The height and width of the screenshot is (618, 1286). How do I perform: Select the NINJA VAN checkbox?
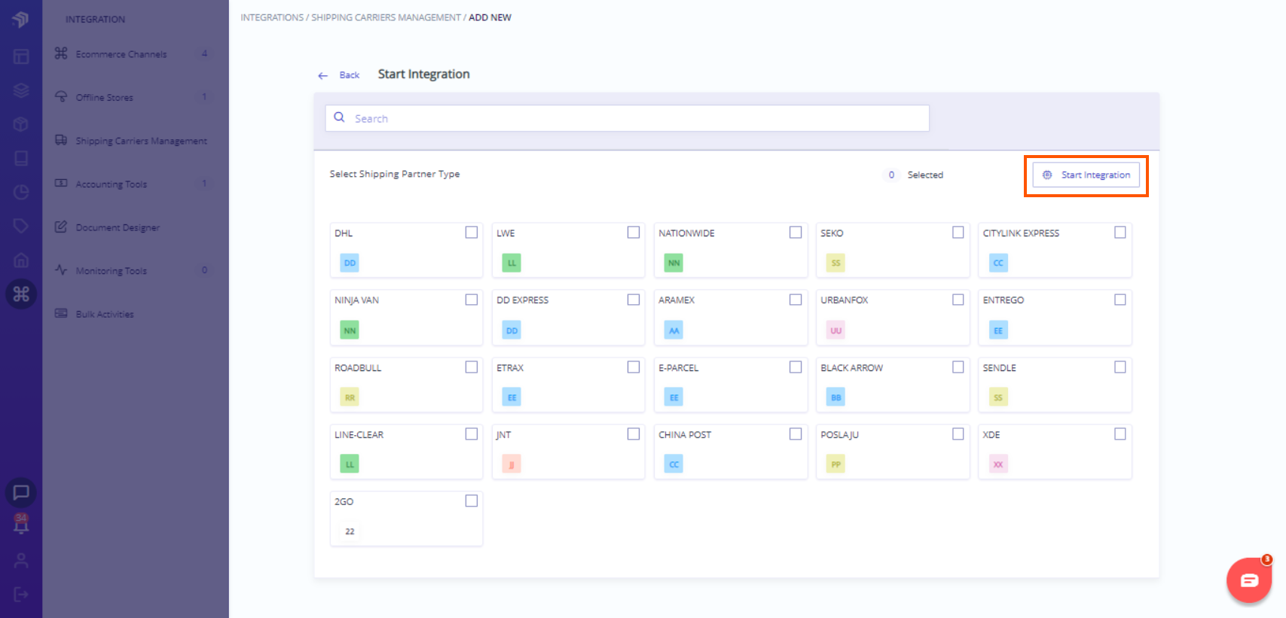(472, 300)
